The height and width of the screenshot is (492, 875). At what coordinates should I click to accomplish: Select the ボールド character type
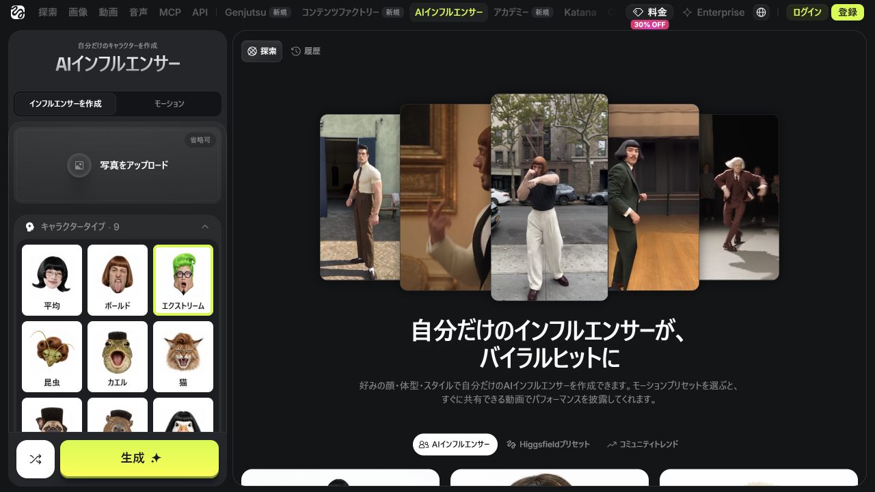pyautogui.click(x=118, y=280)
